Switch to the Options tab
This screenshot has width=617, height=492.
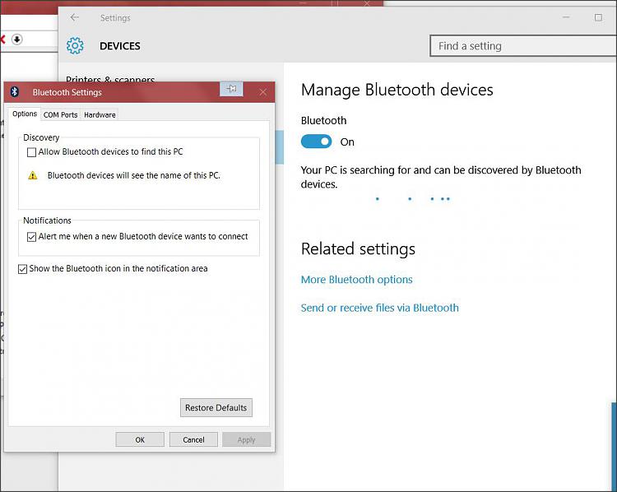click(x=25, y=114)
